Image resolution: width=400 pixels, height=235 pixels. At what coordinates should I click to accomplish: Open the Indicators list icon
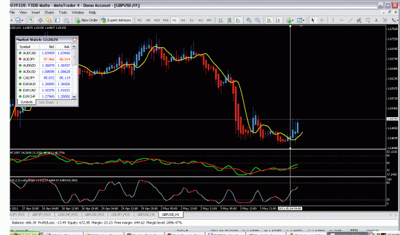click(x=289, y=20)
